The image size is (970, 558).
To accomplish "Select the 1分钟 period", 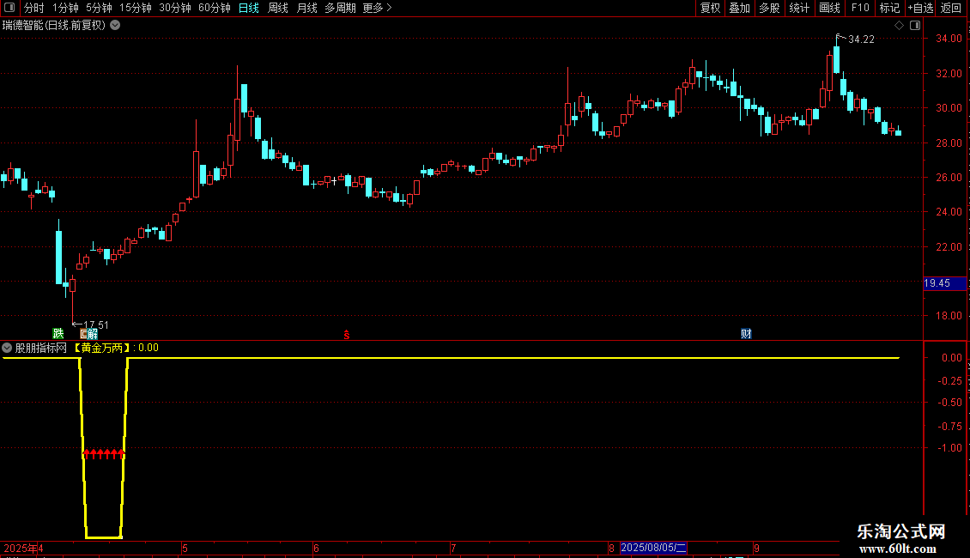I will tap(65, 8).
